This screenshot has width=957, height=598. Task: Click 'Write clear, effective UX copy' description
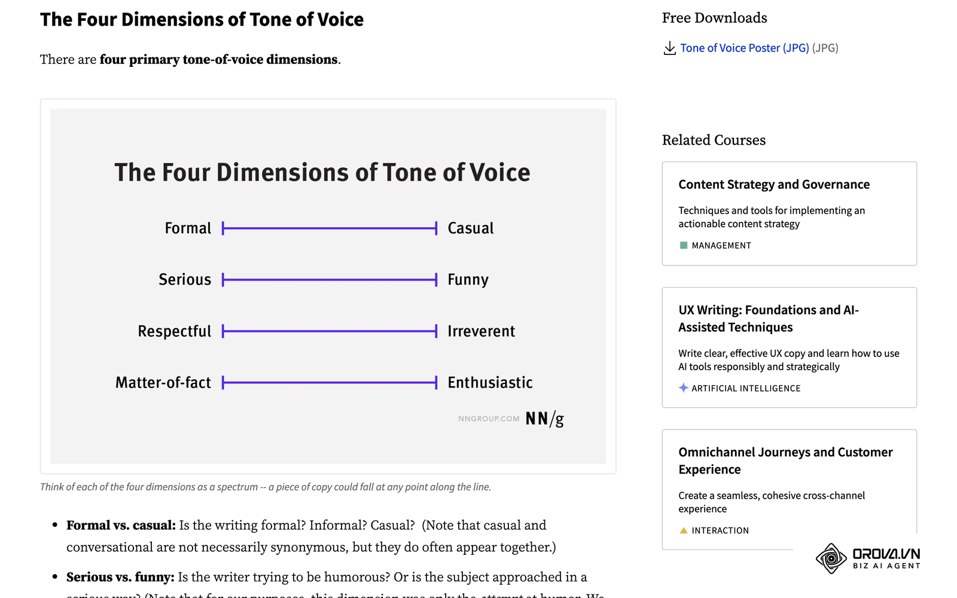coord(789,360)
